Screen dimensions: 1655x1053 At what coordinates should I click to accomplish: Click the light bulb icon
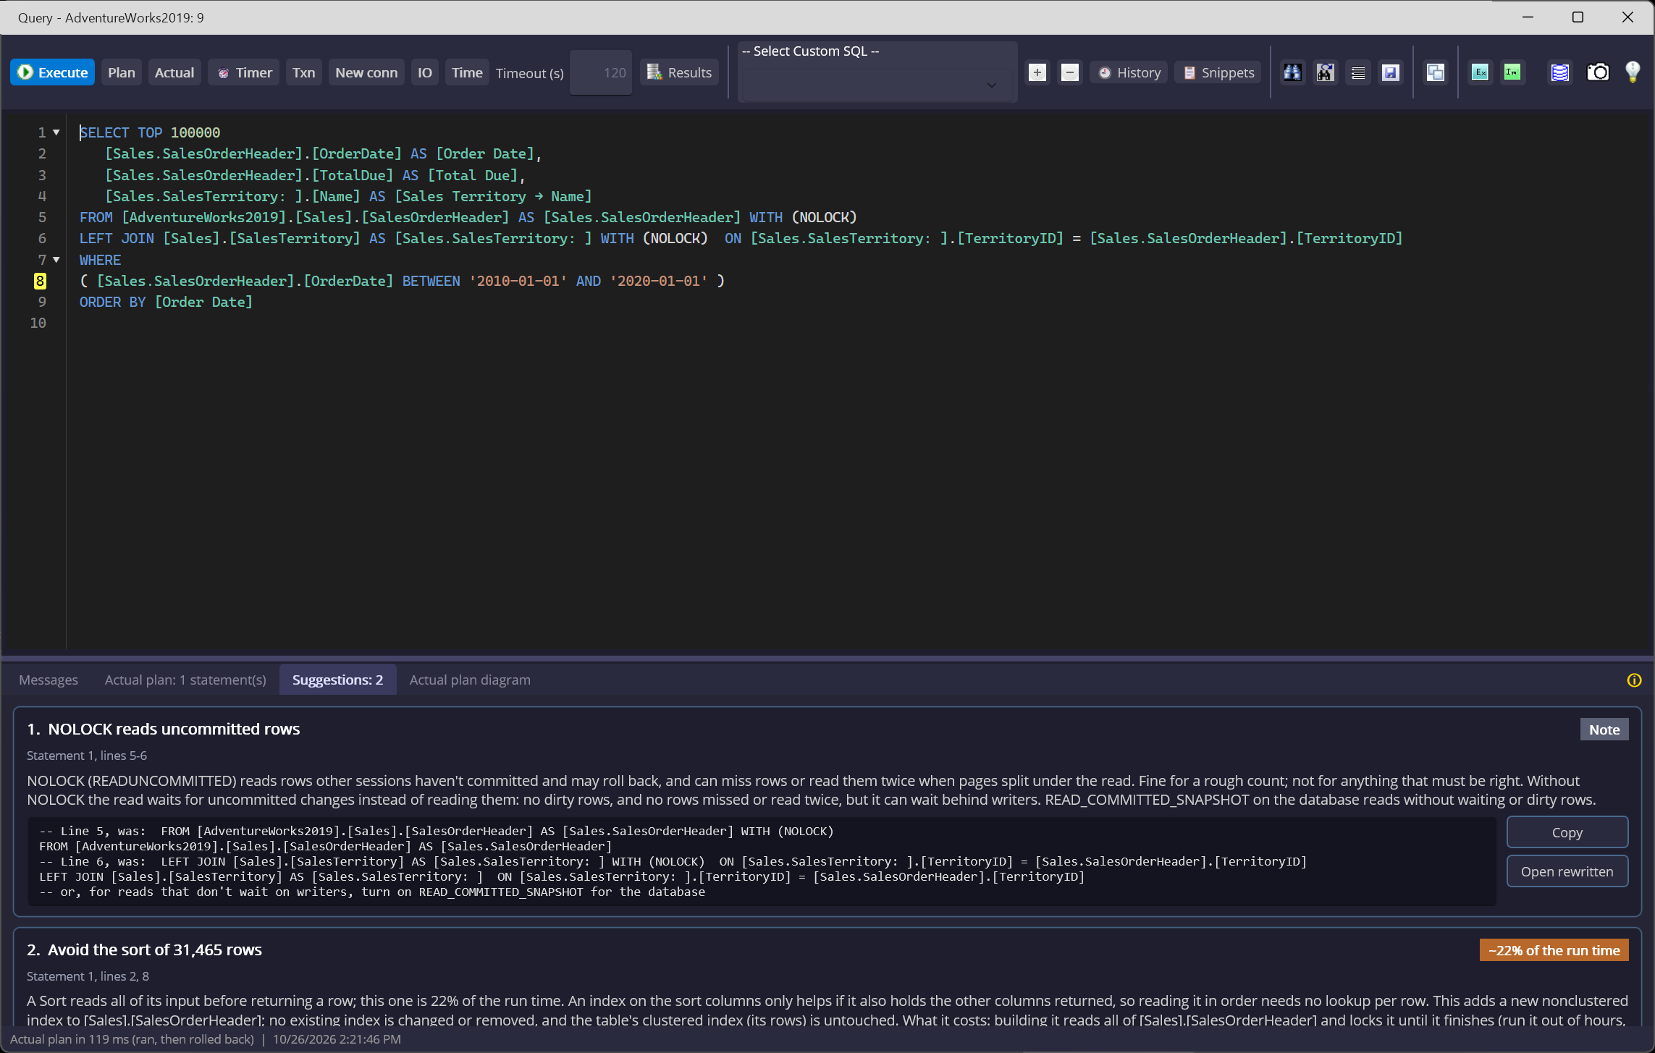tap(1633, 72)
